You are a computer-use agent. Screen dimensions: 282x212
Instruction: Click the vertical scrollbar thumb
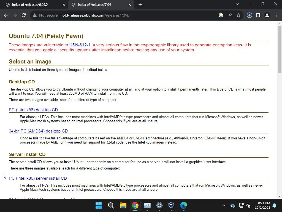(x=280, y=49)
